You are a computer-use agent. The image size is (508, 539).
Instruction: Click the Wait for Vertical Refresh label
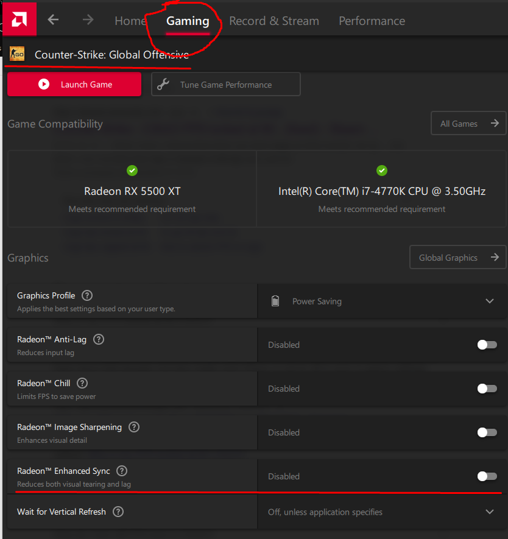tap(62, 512)
